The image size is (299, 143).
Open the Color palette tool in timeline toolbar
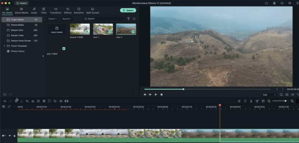(x=38, y=101)
